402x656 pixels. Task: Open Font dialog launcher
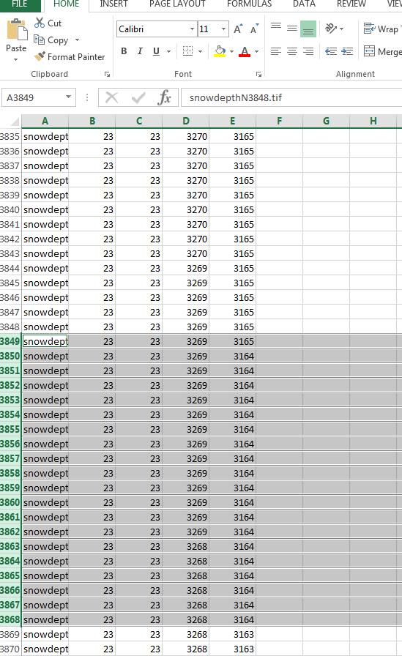[x=258, y=75]
